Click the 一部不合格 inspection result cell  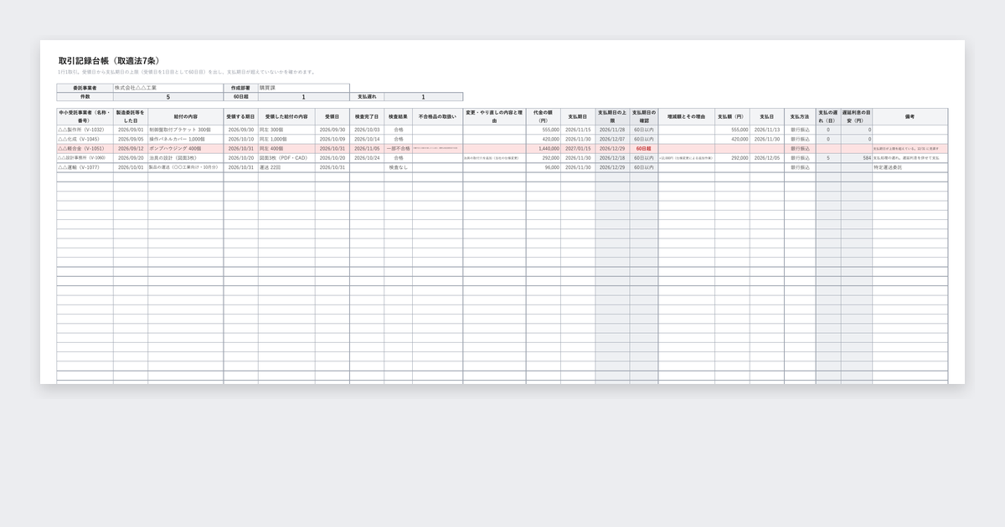pyautogui.click(x=398, y=149)
